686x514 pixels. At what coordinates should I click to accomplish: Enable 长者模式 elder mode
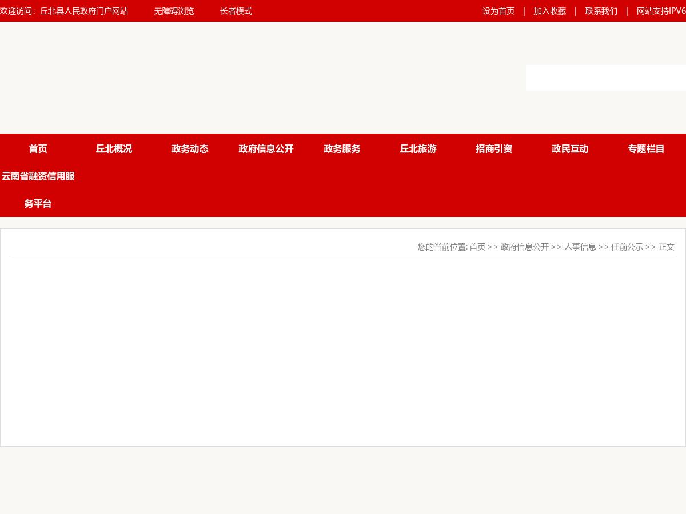click(x=236, y=11)
